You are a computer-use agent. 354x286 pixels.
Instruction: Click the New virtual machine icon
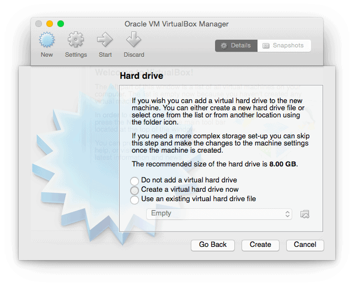tap(47, 40)
